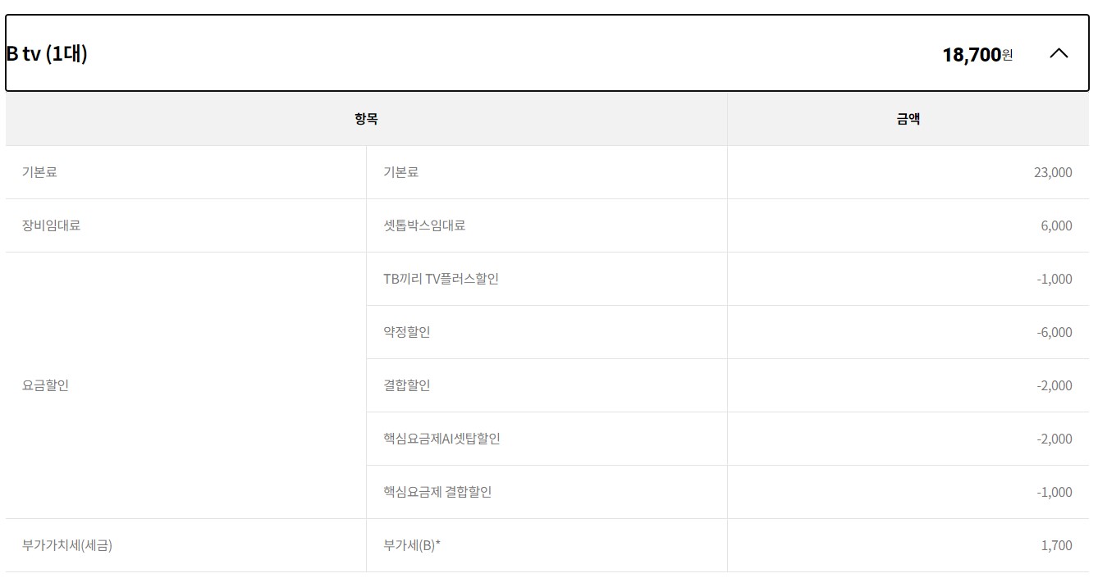Select the 결합할인 discount label
Screen dimensions: 1098x578
tap(407, 385)
